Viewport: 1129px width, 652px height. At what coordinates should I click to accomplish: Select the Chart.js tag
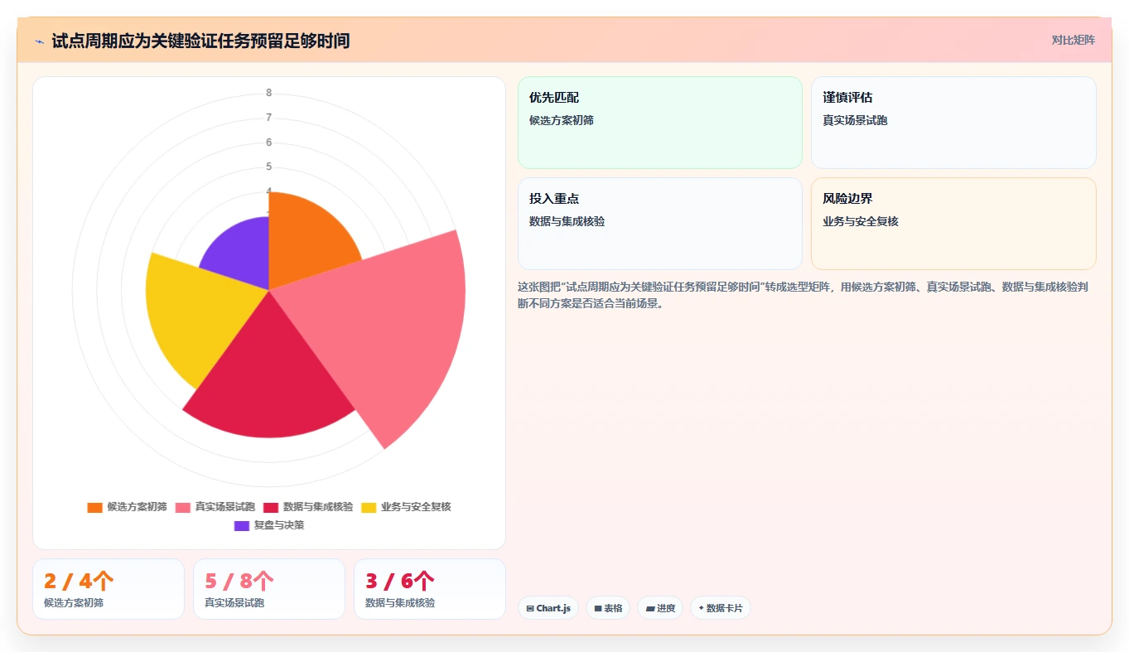[x=548, y=608]
